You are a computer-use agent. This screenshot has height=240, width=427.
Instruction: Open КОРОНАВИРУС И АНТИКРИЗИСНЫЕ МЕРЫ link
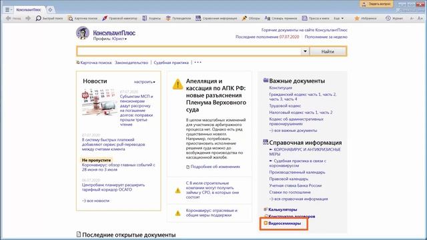click(305, 152)
